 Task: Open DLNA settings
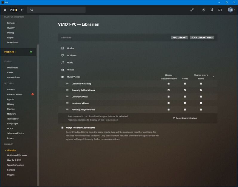10,129
